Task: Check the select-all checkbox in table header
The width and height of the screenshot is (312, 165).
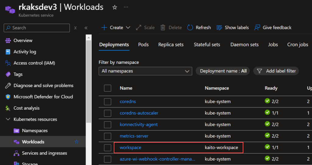Action: tap(108, 88)
